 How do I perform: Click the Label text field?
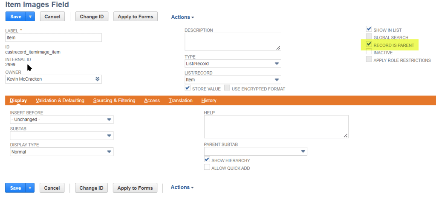coord(53,37)
